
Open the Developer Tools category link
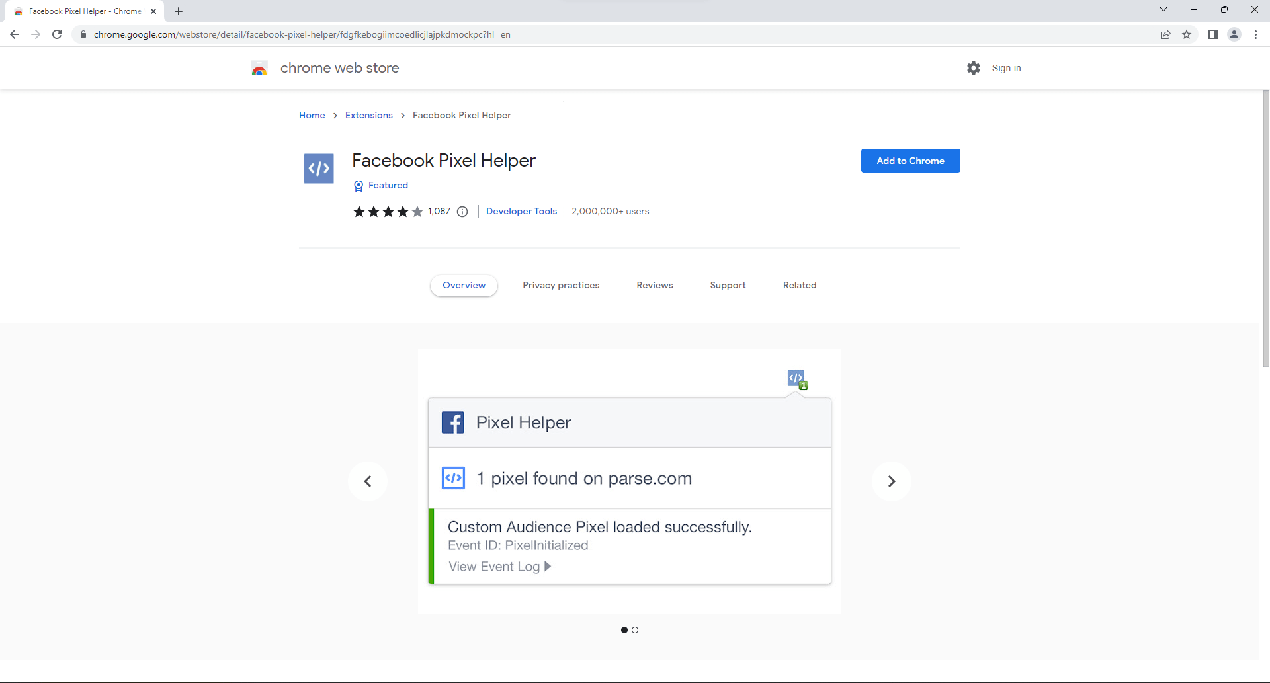[x=521, y=211]
